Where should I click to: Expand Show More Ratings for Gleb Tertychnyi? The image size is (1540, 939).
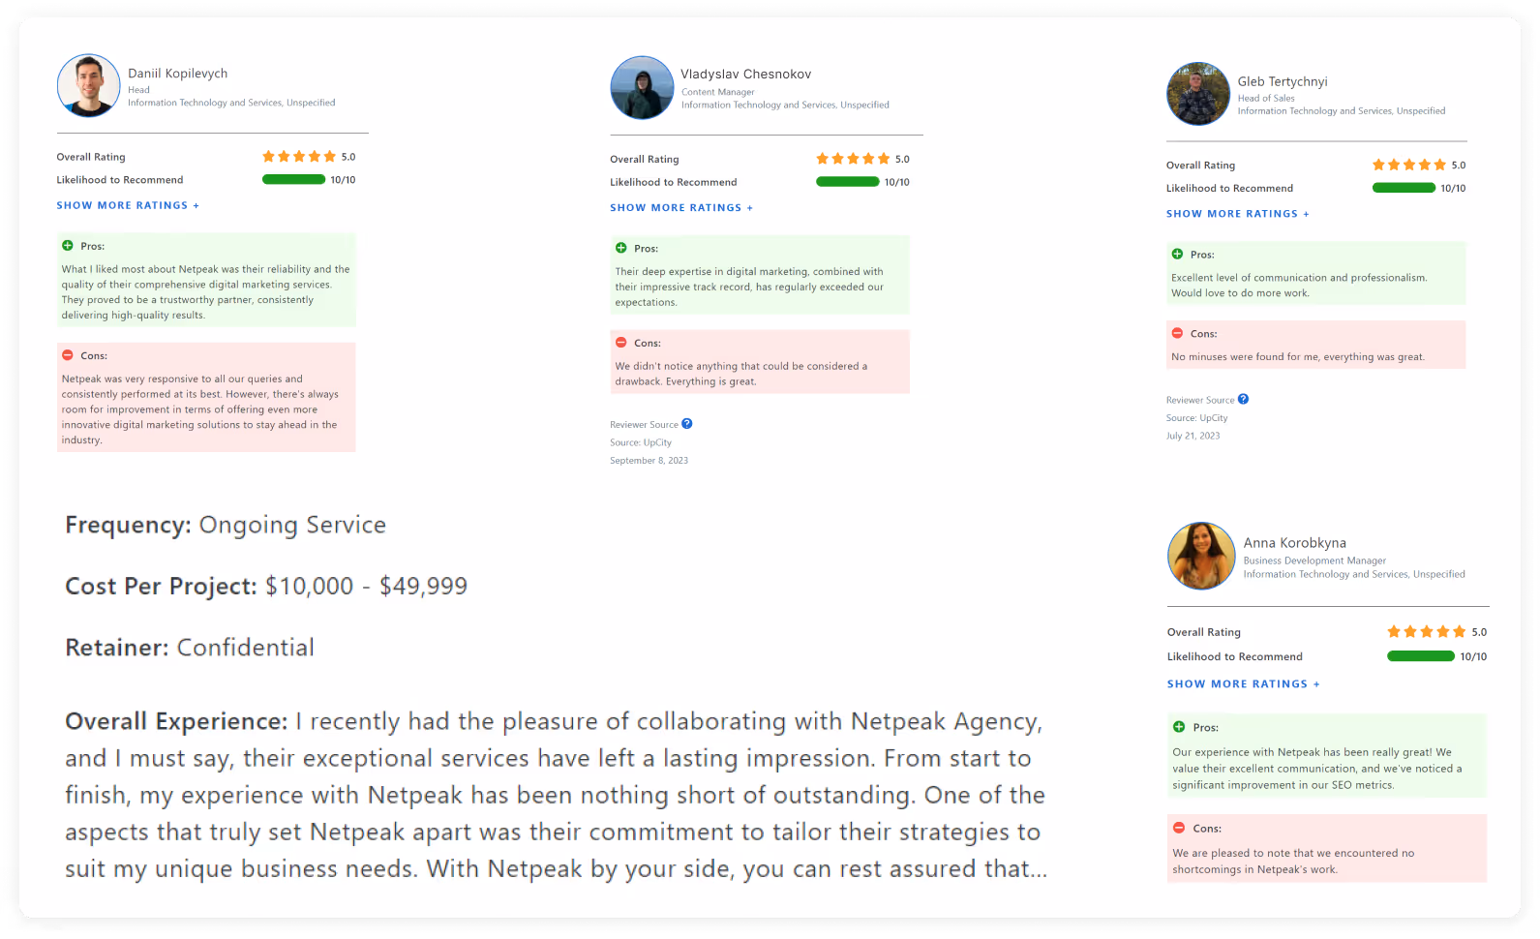point(1237,214)
